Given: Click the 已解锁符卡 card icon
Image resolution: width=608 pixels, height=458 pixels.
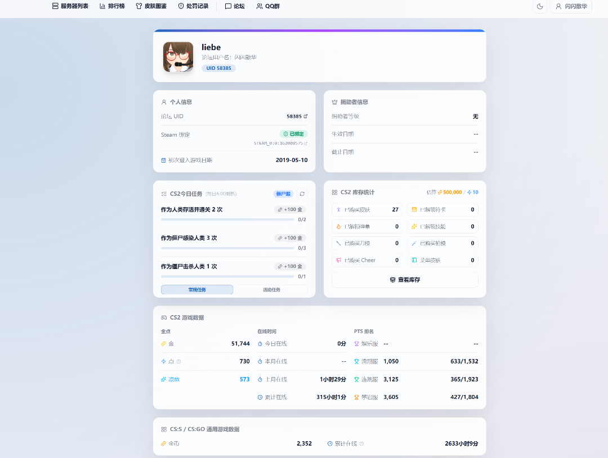Looking at the screenshot, I should (x=414, y=210).
